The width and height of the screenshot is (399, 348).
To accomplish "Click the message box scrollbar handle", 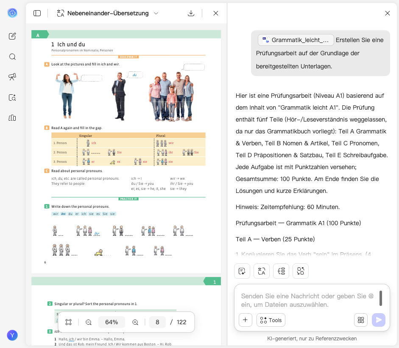I will pos(381,298).
